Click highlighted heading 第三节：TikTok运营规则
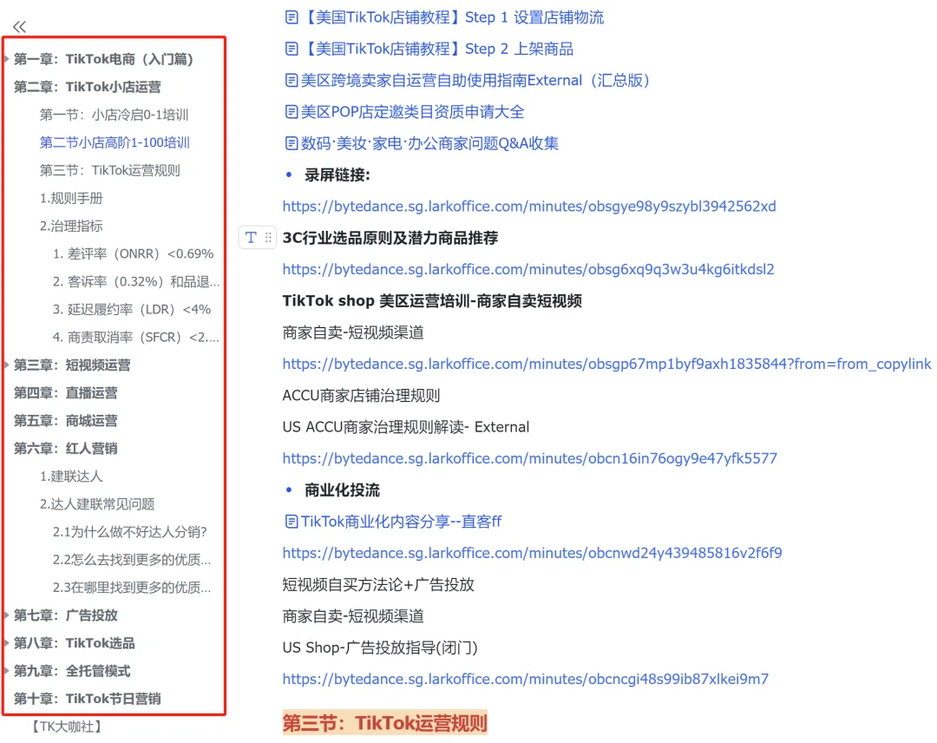Image resolution: width=937 pixels, height=743 pixels. coord(385,723)
